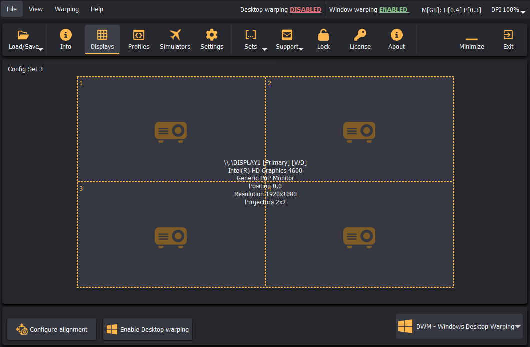Click the memory usage M[GB] readout
Screen dimensions: 530x347
451,10
